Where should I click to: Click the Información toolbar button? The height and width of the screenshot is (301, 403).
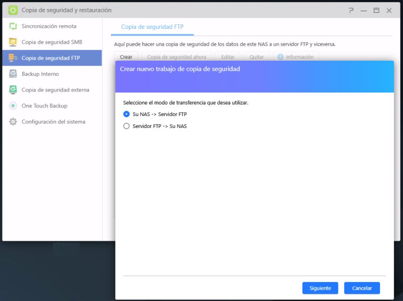pos(296,57)
